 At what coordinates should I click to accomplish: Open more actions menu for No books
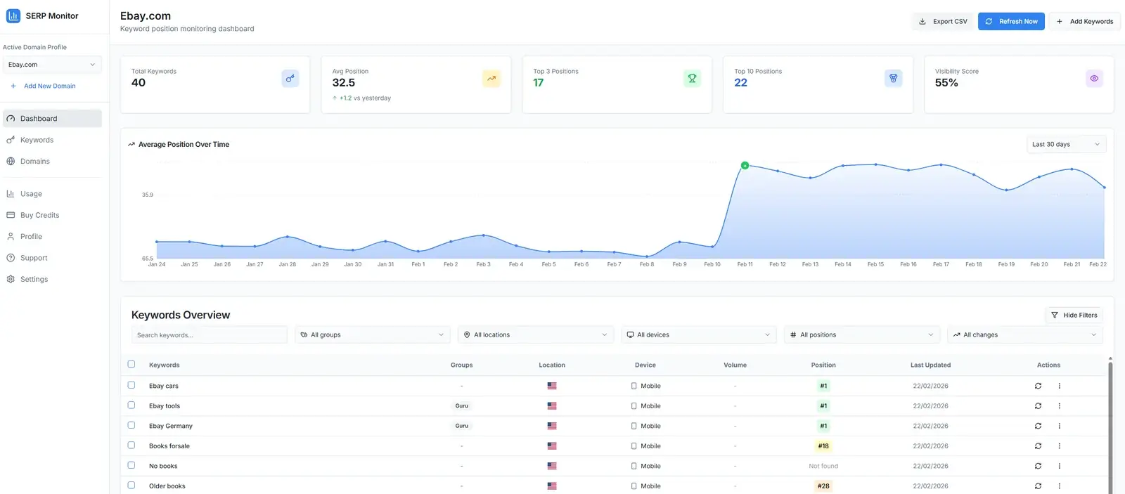(1060, 466)
